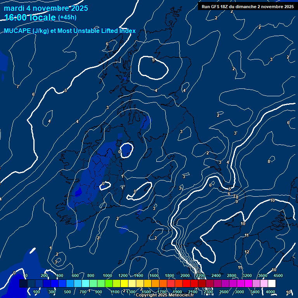Select legend value '1600'

(154, 275)
